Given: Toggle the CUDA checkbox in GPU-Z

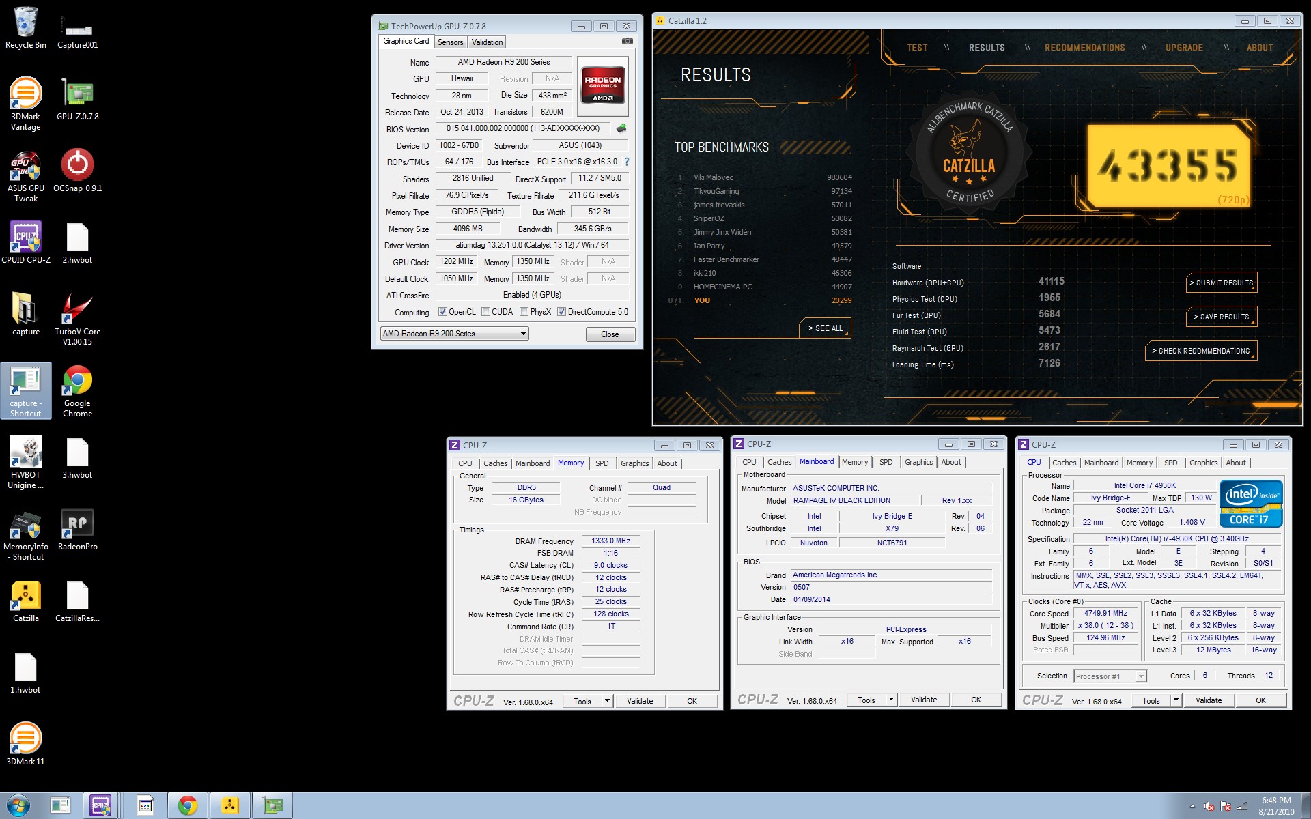Looking at the screenshot, I should [485, 312].
